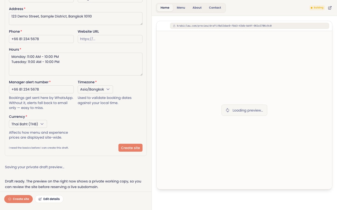
Task: Expand the Timezone Asia/Bangkok dropdown
Action: (x=95, y=89)
